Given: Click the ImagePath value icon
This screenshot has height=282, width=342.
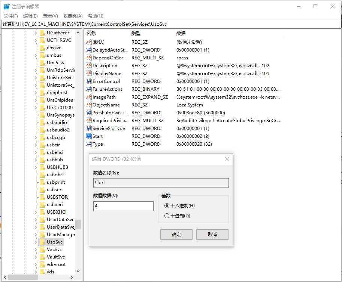Looking at the screenshot, I should click(88, 97).
